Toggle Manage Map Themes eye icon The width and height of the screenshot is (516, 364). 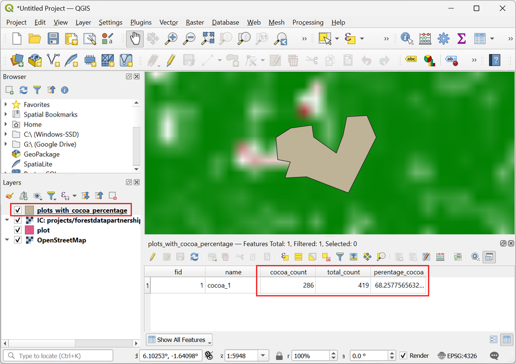click(38, 196)
